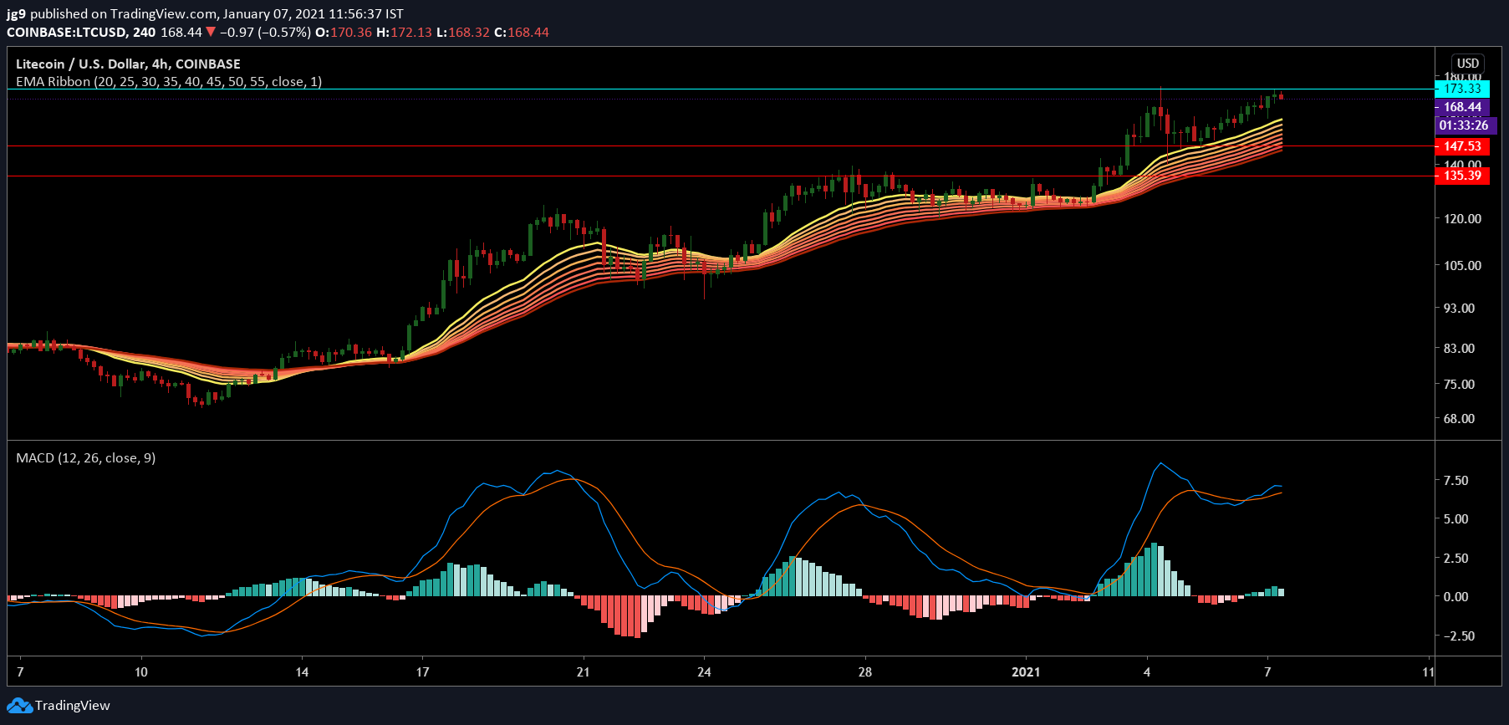Click the 17 date marker on time axis
The height and width of the screenshot is (725, 1509).
(423, 672)
